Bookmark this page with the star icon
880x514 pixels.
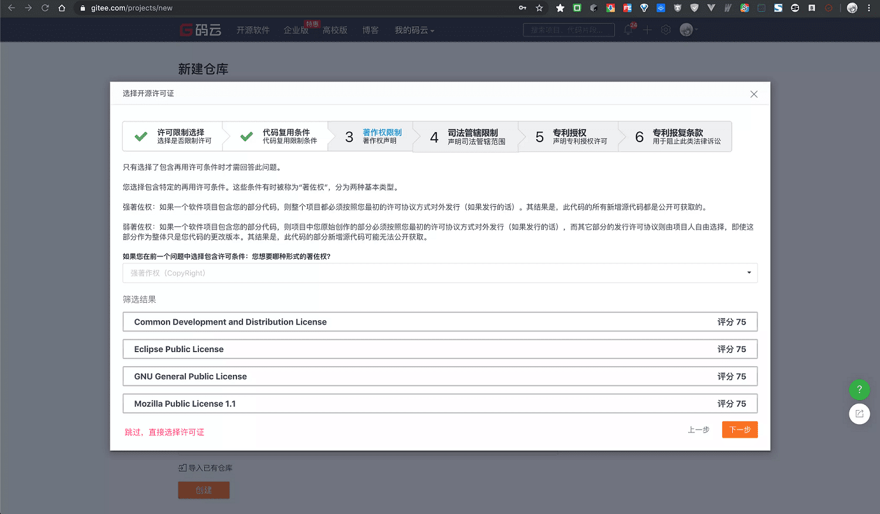(x=538, y=8)
